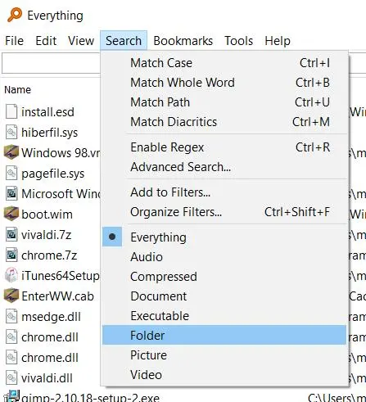
Task: Click the vivaldi.7z archive icon
Action: point(11,234)
